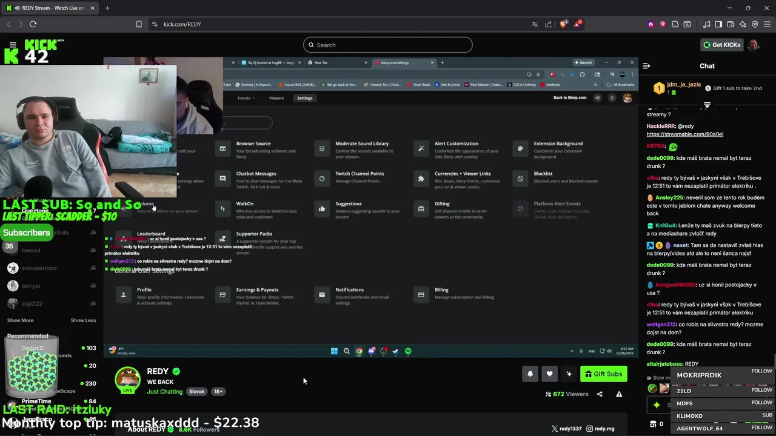Open redy.mg Instagram link

601,429
